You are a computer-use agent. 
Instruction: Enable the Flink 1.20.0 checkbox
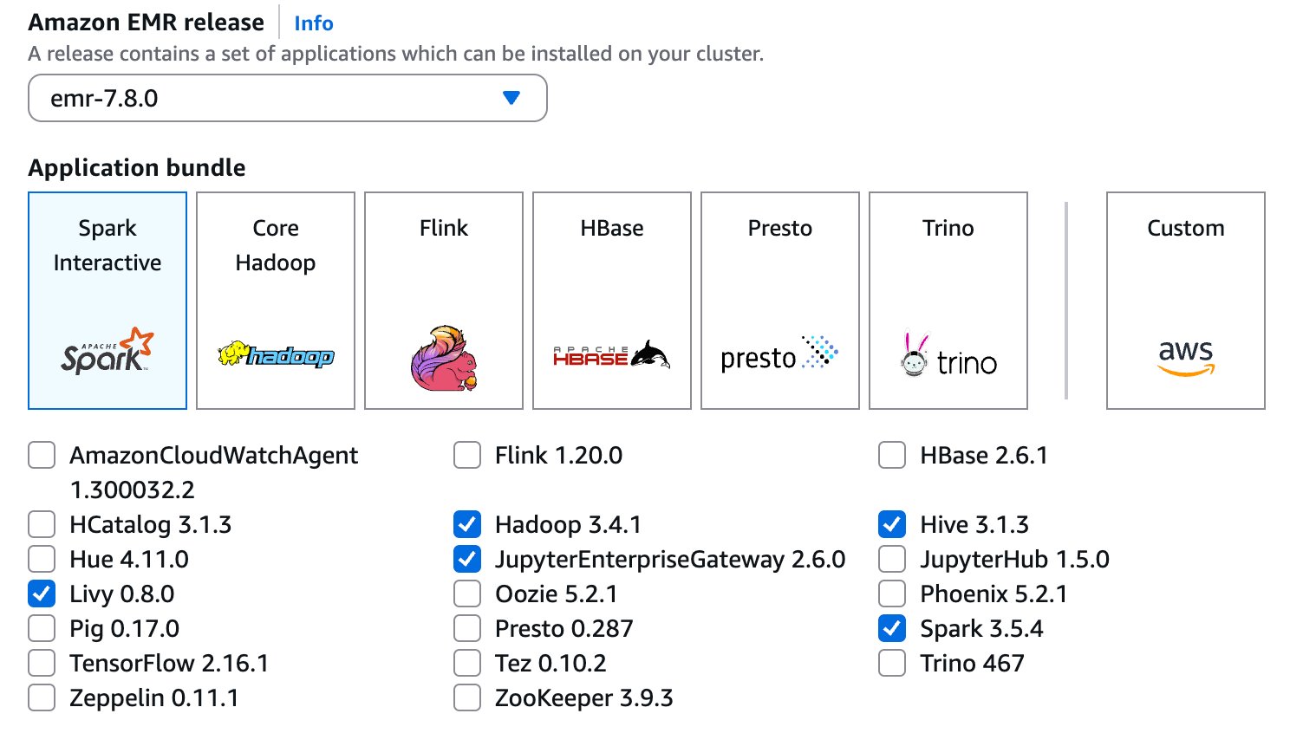[467, 455]
